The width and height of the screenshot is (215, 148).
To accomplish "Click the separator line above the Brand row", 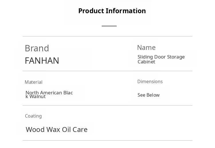I will click(107, 36).
